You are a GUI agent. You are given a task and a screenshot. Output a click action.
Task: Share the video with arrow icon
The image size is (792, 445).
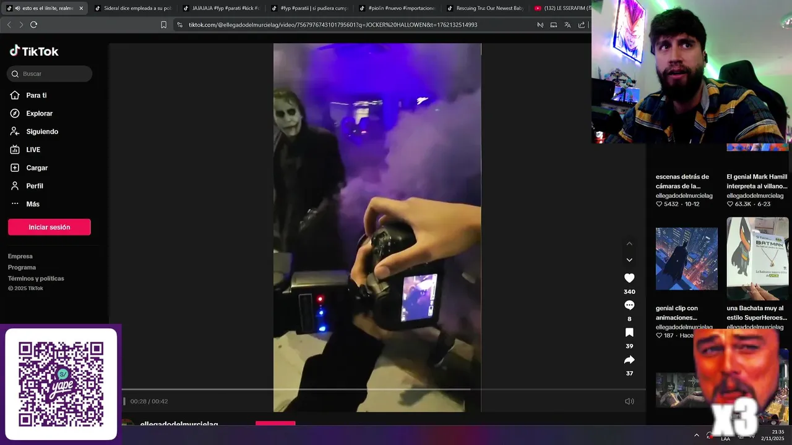(629, 360)
